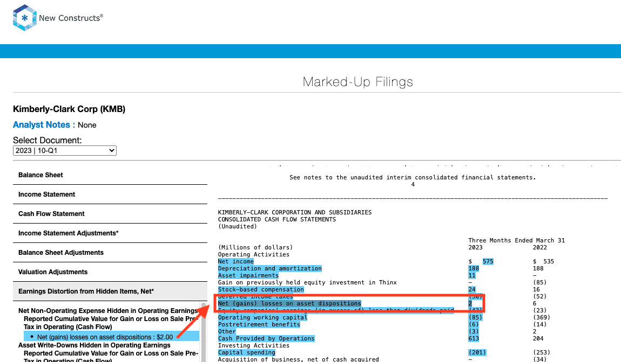The height and width of the screenshot is (362, 621).
Task: Open the Select Document dropdown
Action: [65, 151]
